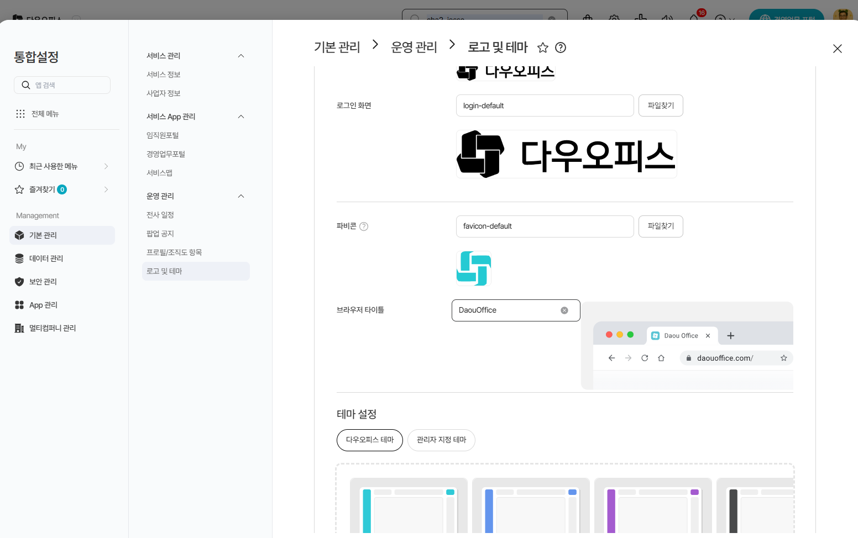This screenshot has height=538, width=858.
Task: Switch to 관리자 지정 테마 option
Action: tap(441, 440)
